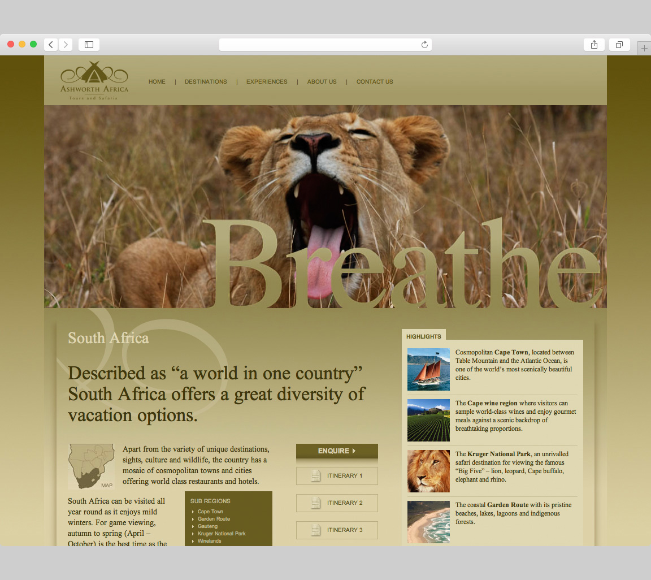Reload the page with refresh icon
The image size is (651, 580).
(424, 45)
